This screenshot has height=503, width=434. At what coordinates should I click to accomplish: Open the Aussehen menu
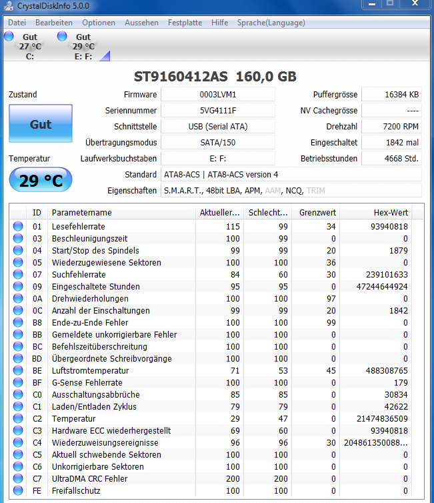click(141, 23)
